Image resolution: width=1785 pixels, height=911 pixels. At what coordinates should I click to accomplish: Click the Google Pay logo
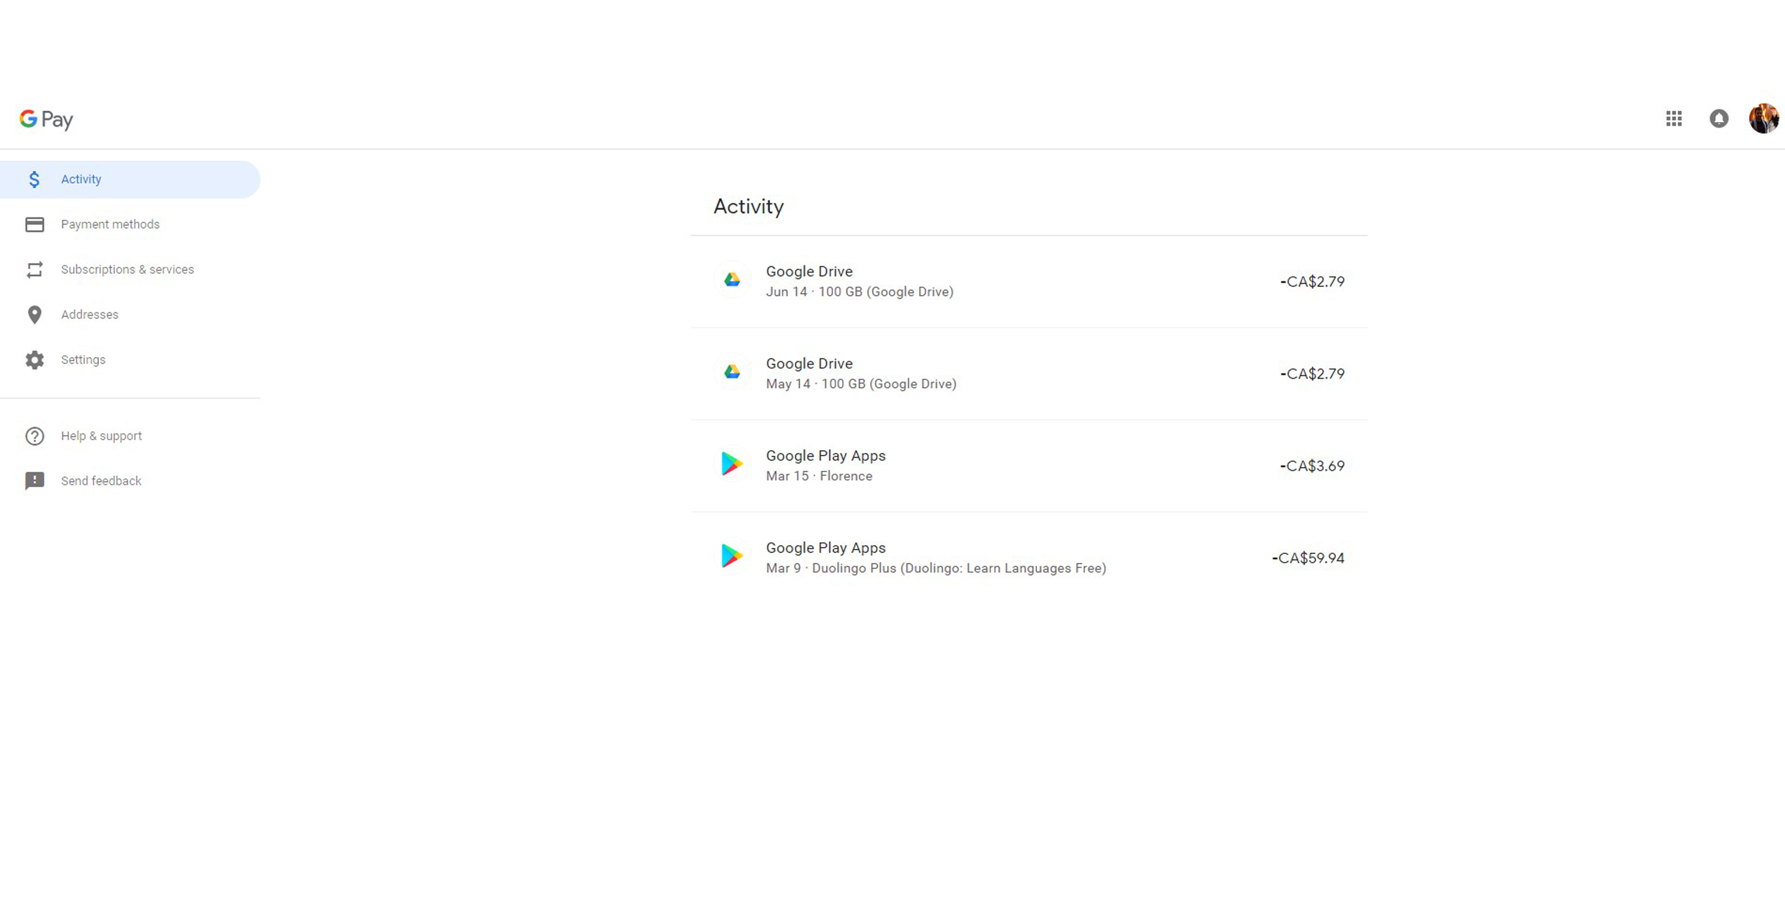[x=45, y=119]
